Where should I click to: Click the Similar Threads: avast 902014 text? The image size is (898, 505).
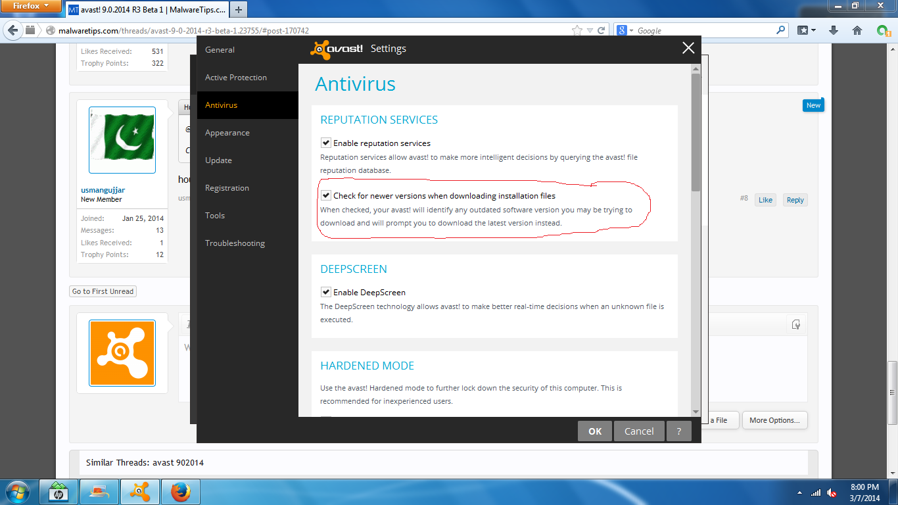[145, 462]
